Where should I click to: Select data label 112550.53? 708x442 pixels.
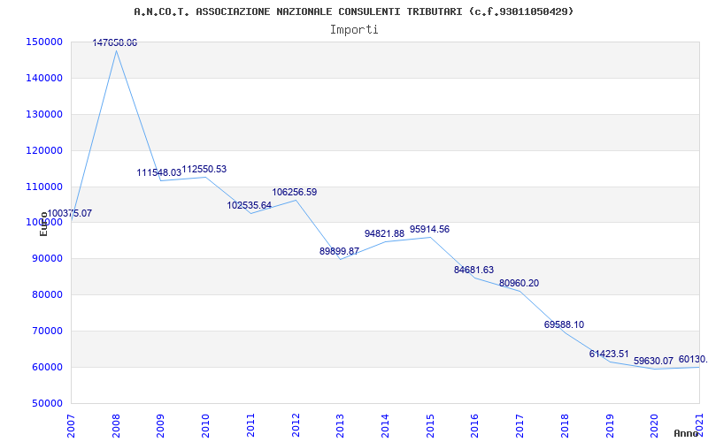point(204,169)
